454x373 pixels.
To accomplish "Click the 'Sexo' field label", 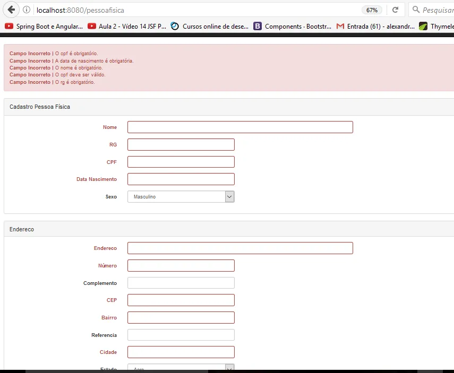I will [x=111, y=196].
